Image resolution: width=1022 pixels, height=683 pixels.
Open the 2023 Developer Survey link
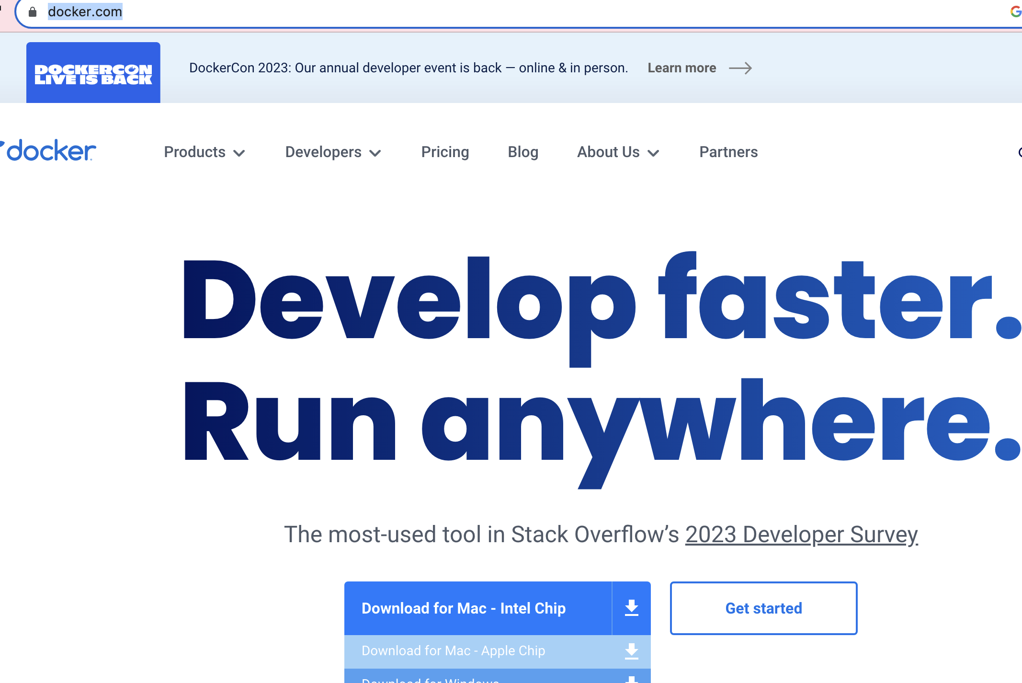pos(801,535)
